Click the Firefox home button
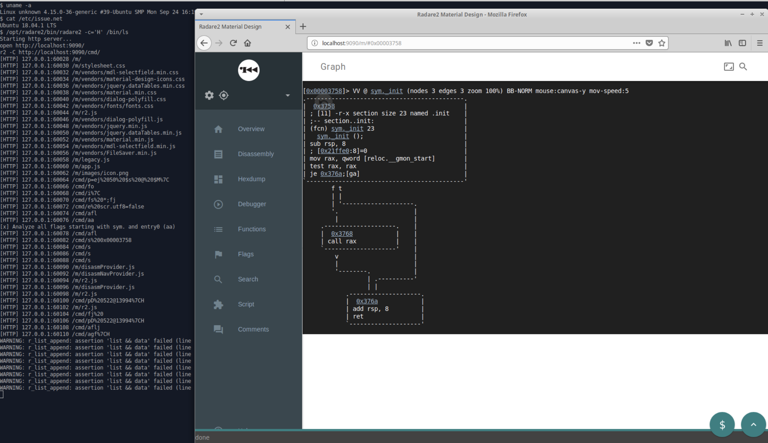 pos(247,43)
